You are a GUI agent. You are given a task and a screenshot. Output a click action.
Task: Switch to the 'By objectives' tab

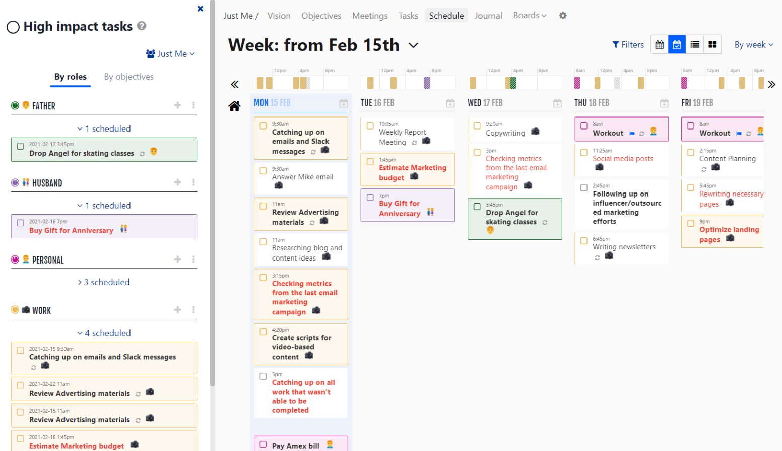point(128,77)
